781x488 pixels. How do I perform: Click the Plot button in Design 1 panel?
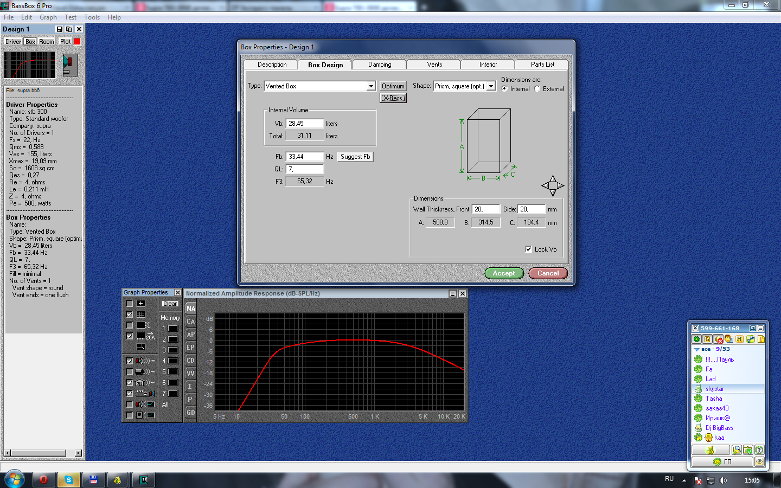[66, 42]
